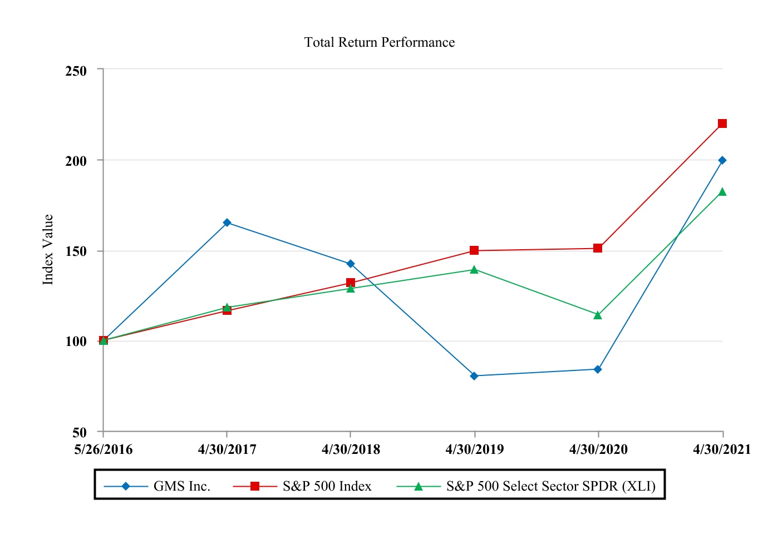Click the 5/26/2016 x-axis date label
This screenshot has height=534, width=758.
click(x=104, y=449)
